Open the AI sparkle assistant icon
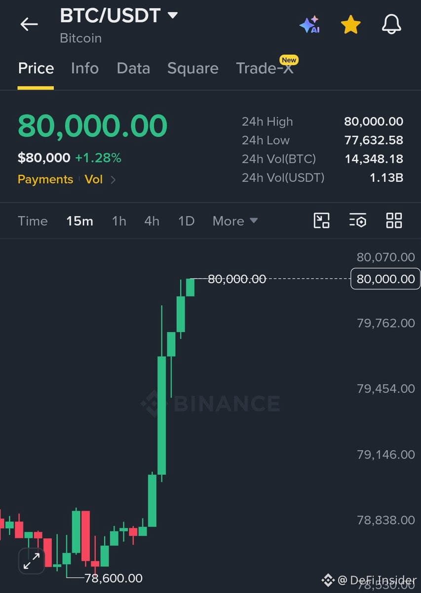Viewport: 421px width, 593px height. click(310, 24)
